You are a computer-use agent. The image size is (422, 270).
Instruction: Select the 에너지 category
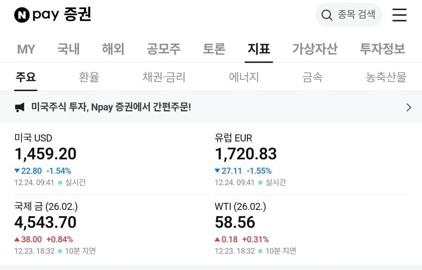click(243, 77)
